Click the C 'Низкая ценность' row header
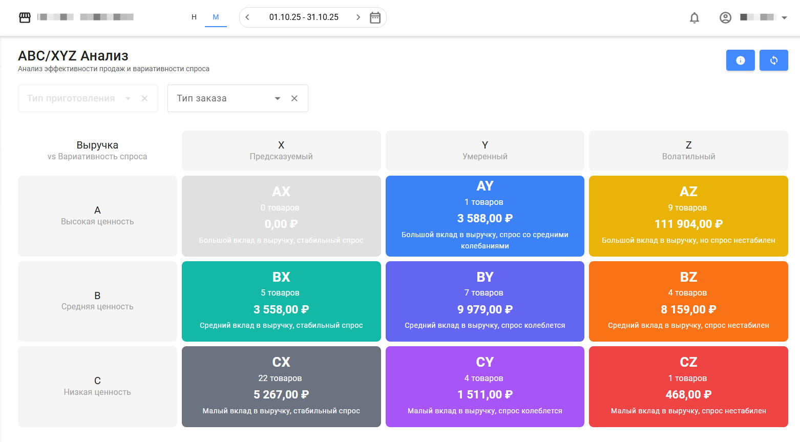Image resolution: width=800 pixels, height=442 pixels. (97, 387)
